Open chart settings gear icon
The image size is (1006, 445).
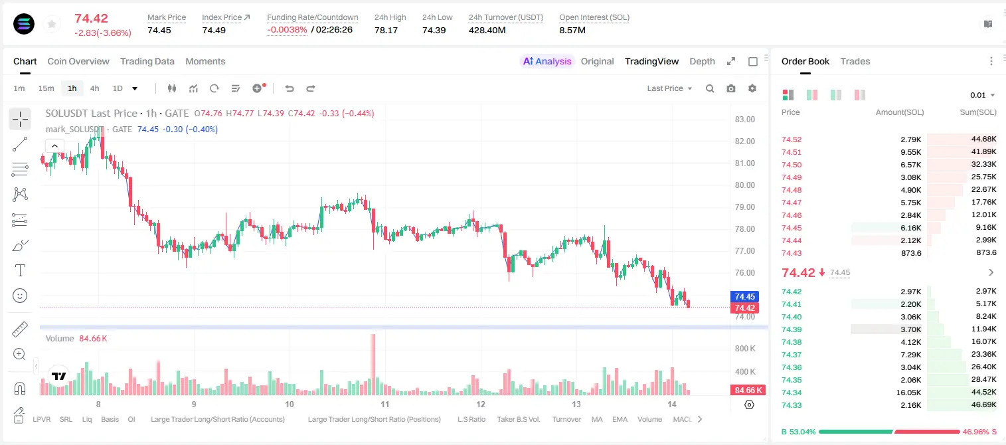[752, 88]
